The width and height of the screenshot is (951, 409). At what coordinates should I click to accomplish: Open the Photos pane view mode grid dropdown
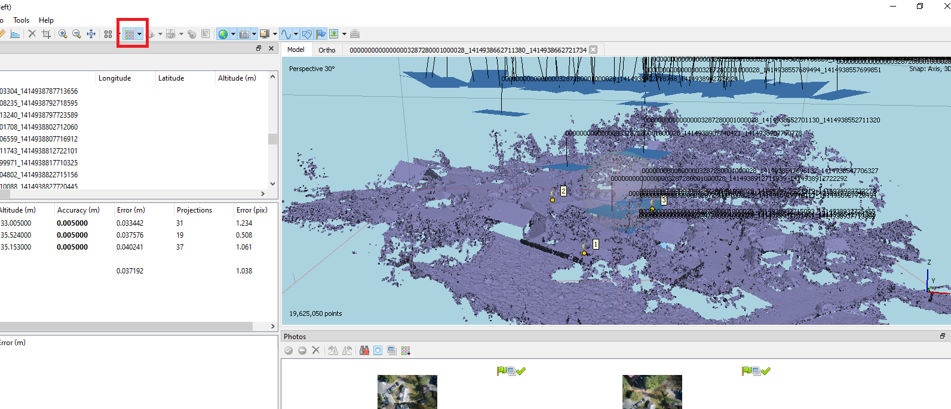406,350
